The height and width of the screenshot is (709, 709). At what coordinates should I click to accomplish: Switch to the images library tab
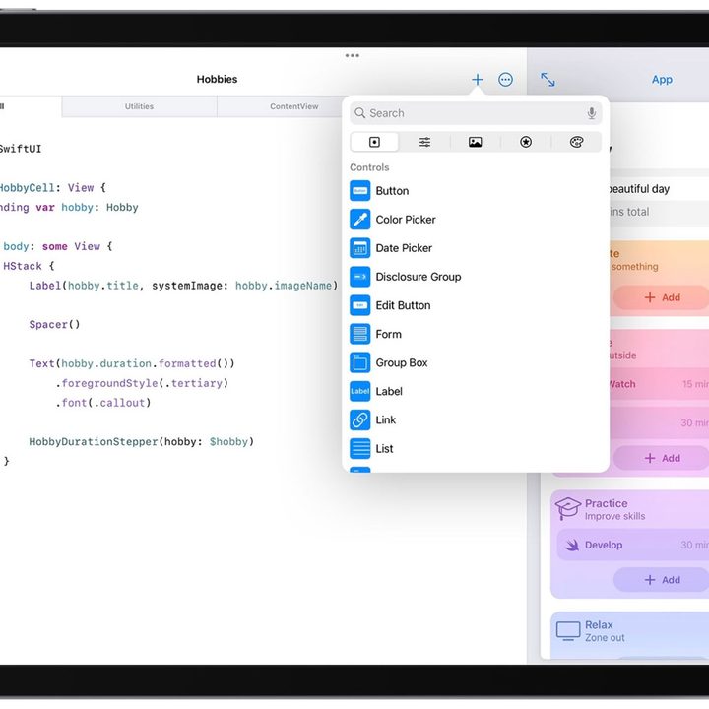point(475,142)
